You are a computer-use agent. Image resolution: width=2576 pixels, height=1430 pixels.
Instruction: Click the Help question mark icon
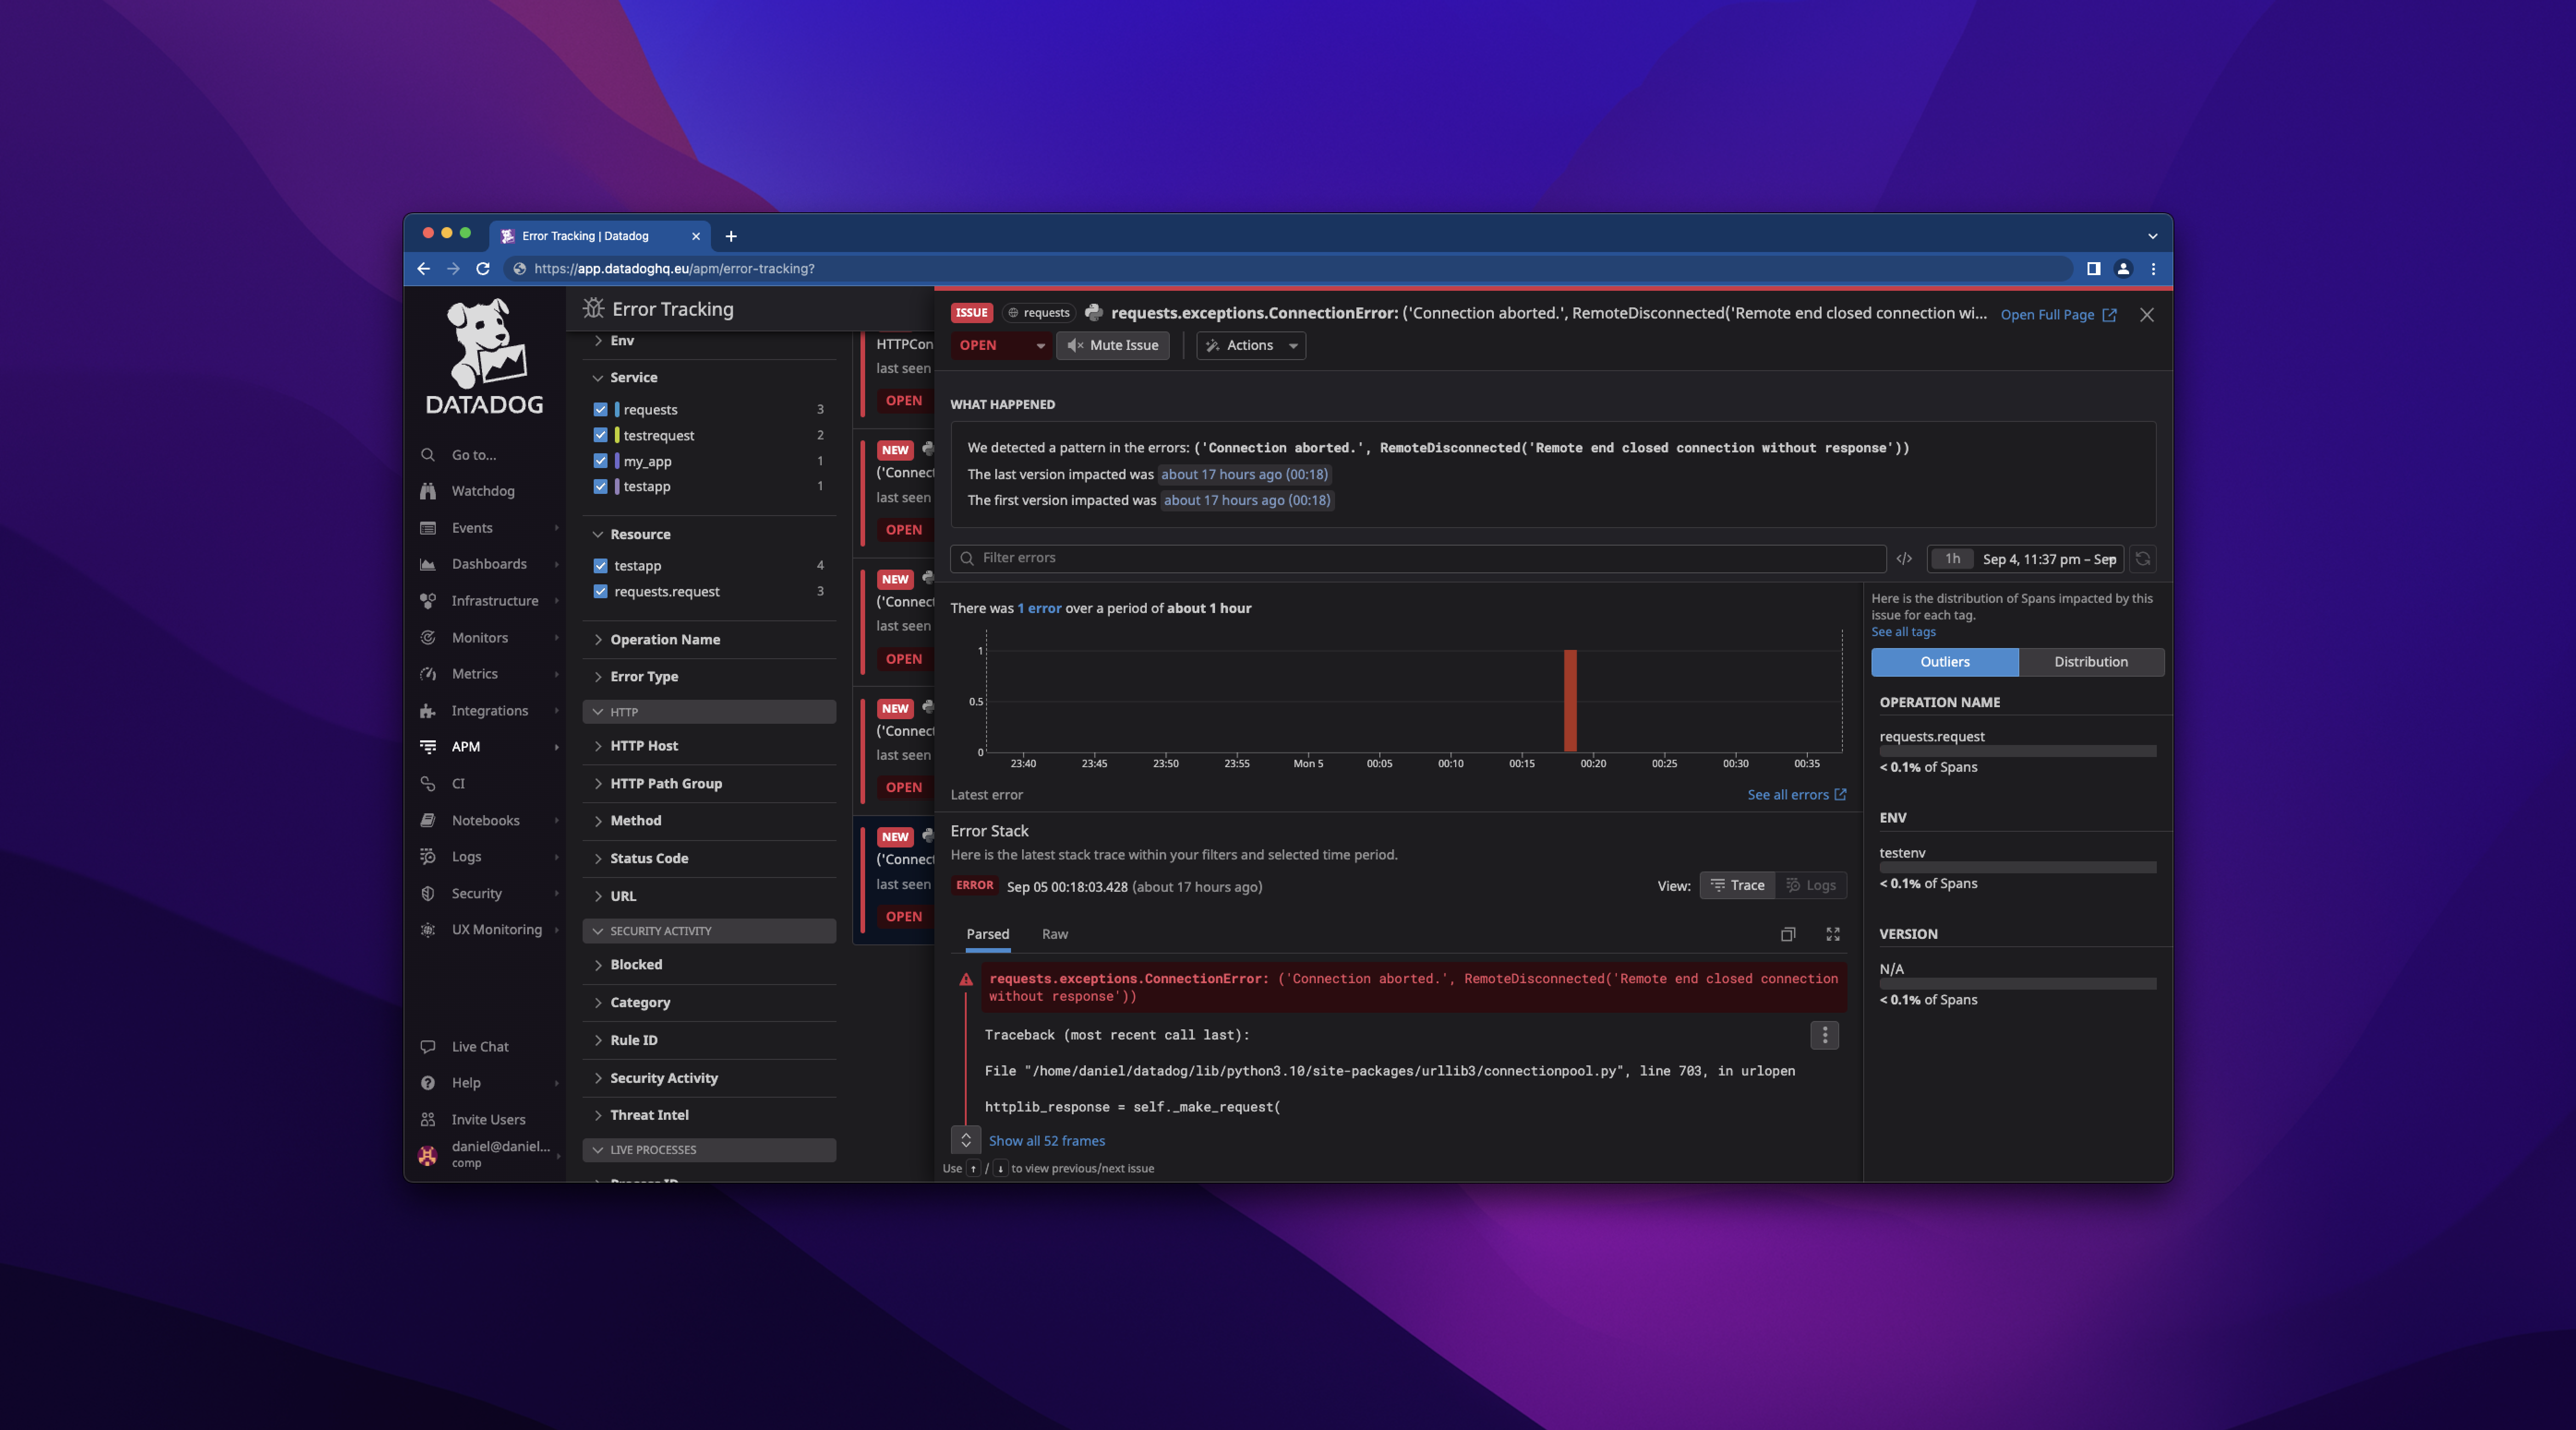click(428, 1083)
